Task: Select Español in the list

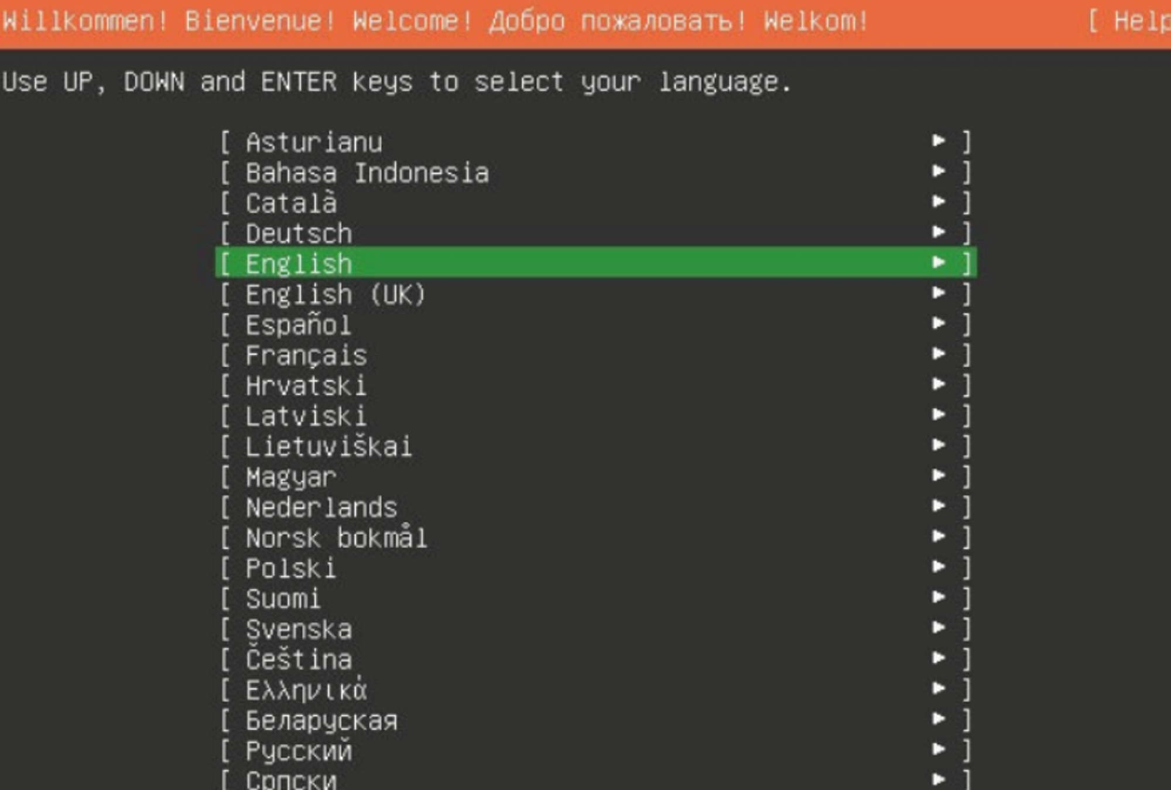Action: point(595,325)
